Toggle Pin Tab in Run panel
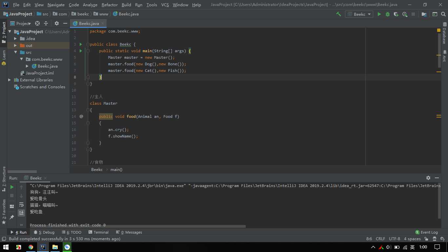Screen dimensions: 448x252 pos(12,217)
